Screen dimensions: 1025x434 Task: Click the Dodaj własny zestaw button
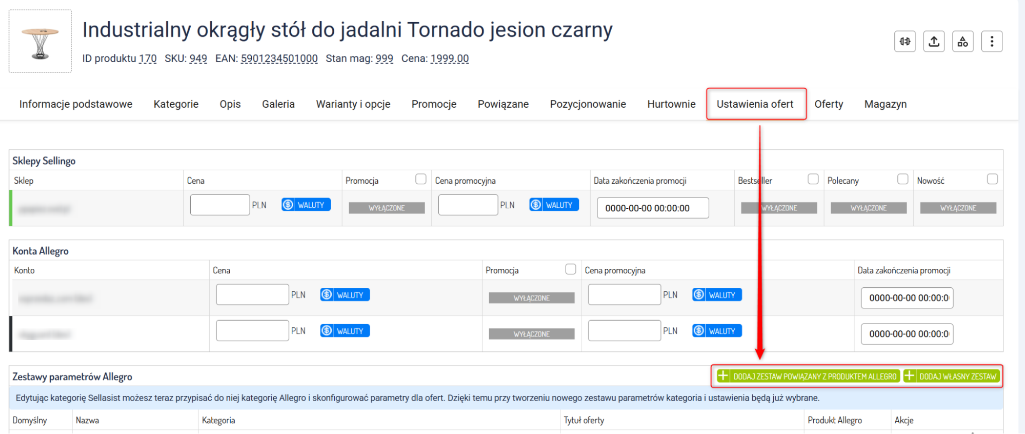coord(952,376)
